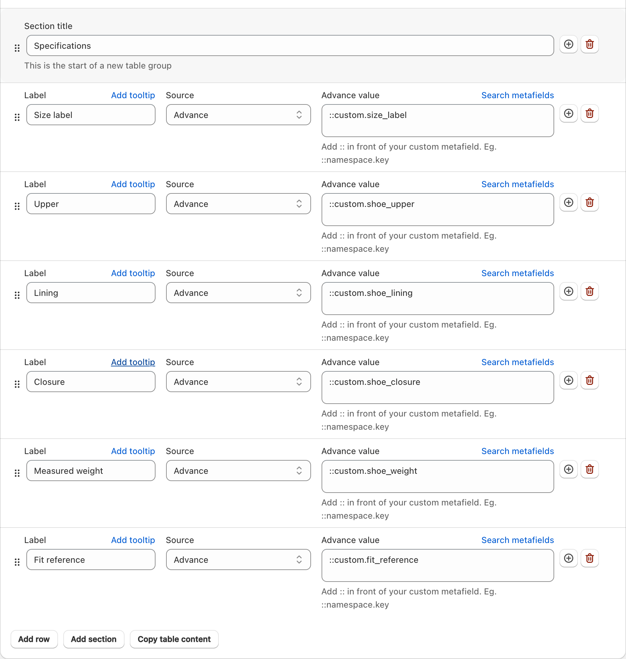The image size is (626, 659).
Task: Click the Add section button
Action: click(x=94, y=639)
